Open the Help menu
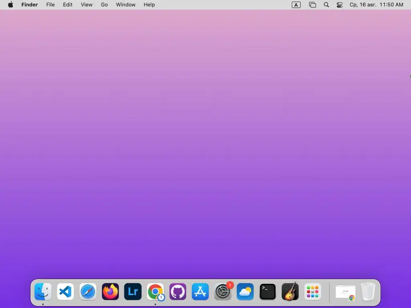This screenshot has width=411, height=308. pyautogui.click(x=149, y=5)
